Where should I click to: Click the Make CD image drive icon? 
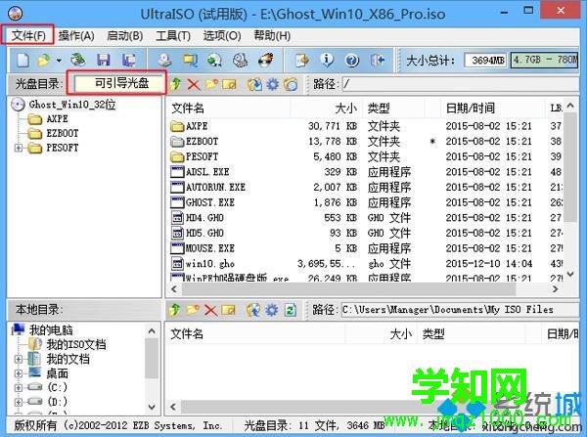coord(164,60)
